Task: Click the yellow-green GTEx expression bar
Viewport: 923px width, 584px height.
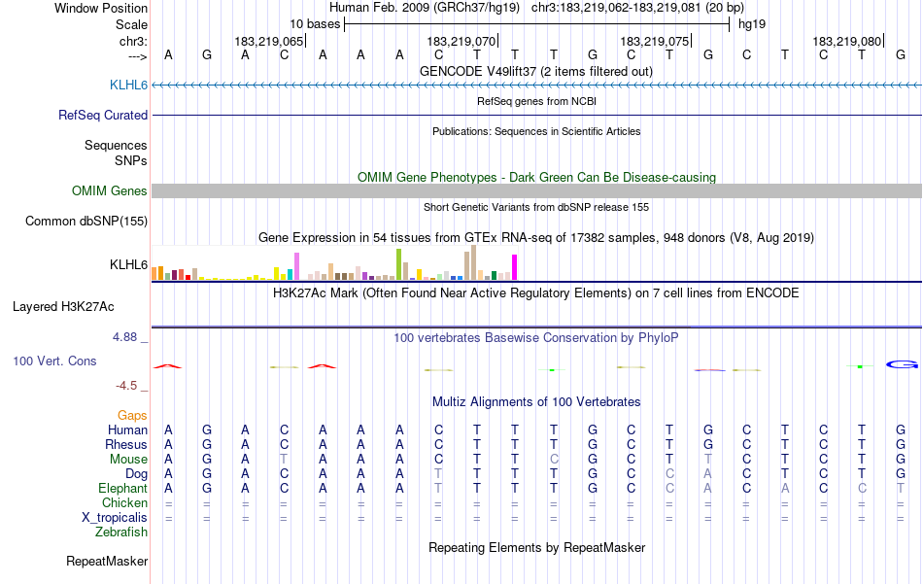Action: pyautogui.click(x=398, y=264)
